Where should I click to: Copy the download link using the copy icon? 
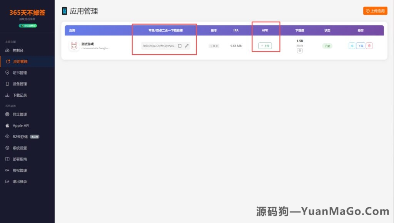click(180, 45)
